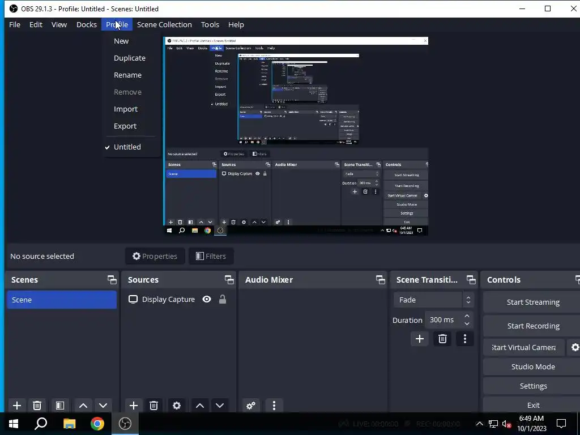Image resolution: width=580 pixels, height=435 pixels.
Task: Open File Explorer from taskbar
Action: (69, 424)
